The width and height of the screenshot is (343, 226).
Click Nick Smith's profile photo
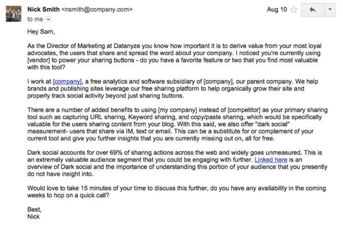tap(13, 13)
